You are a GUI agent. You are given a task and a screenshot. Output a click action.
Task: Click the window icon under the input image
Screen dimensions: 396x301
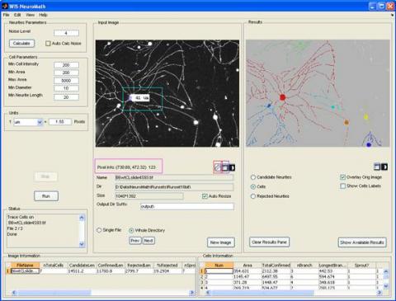pyautogui.click(x=225, y=167)
